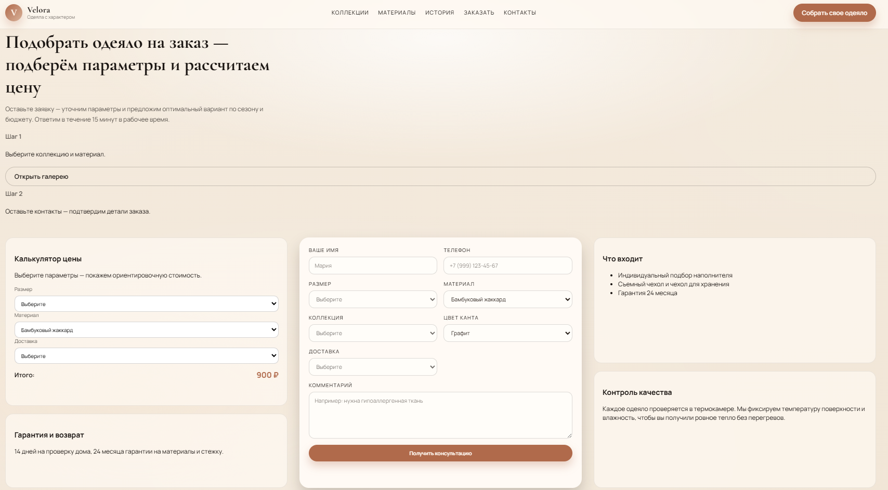Click 'Выберите коллекцию и материал.' text
The image size is (888, 490).
tap(55, 154)
